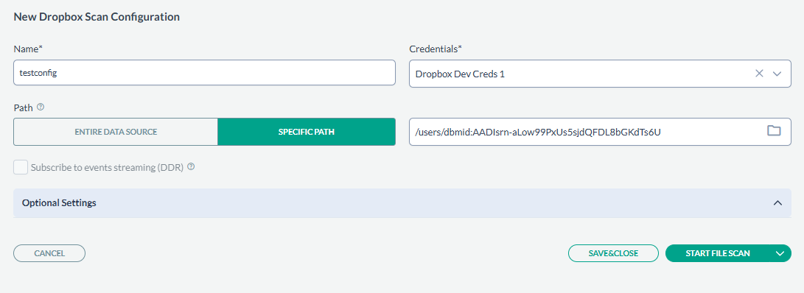Open the Credentials dropdown chevron
Screen dimensions: 804x293
pos(777,74)
